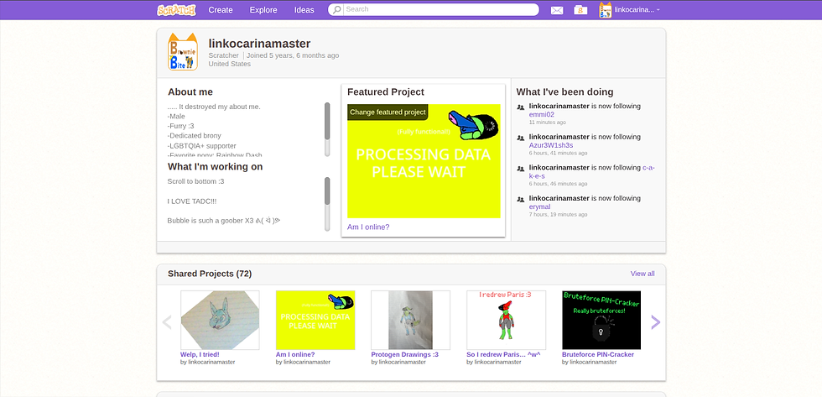Open the Ideas menu item
The width and height of the screenshot is (822, 397).
coord(304,10)
